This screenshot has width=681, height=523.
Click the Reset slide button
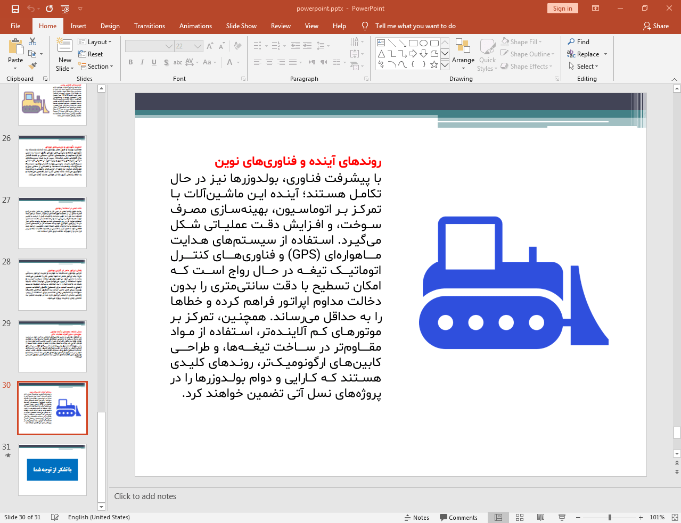tap(91, 54)
